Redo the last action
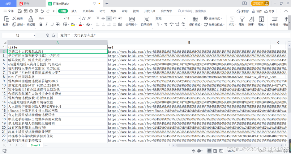 click(x=48, y=11)
